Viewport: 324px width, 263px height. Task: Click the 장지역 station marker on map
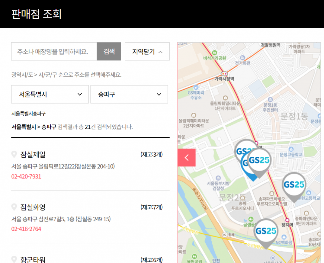pos(287,220)
